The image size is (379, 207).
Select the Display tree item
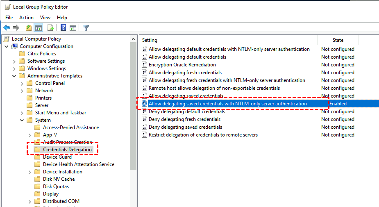51,194
